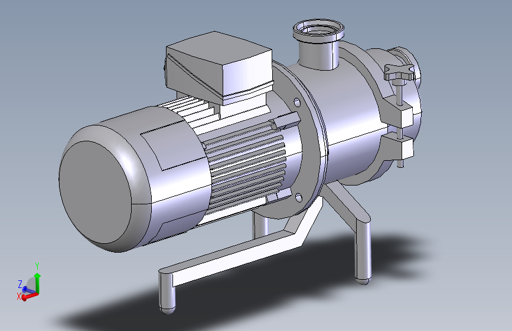512x331 pixels.
Task: Select the front left support leg foot
Action: coord(167,293)
